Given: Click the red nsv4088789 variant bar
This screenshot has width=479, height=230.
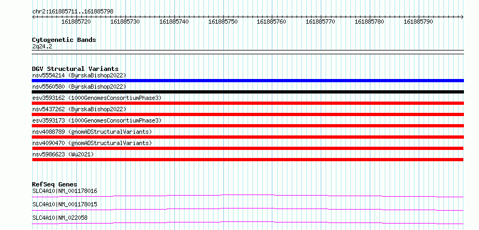Looking at the screenshot, I should point(248,137).
